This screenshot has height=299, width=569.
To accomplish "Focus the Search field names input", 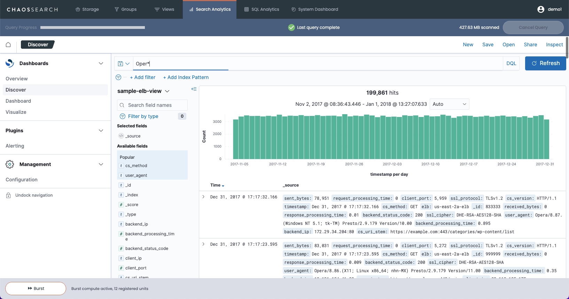I will (153, 105).
